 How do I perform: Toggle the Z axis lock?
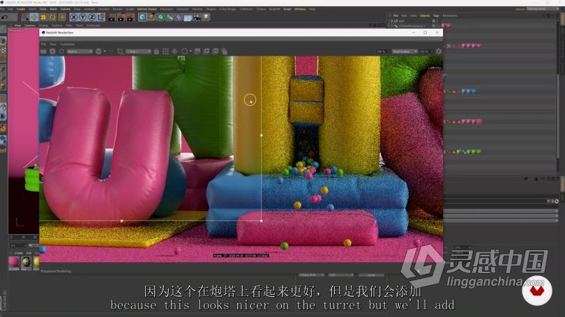[x=92, y=17]
